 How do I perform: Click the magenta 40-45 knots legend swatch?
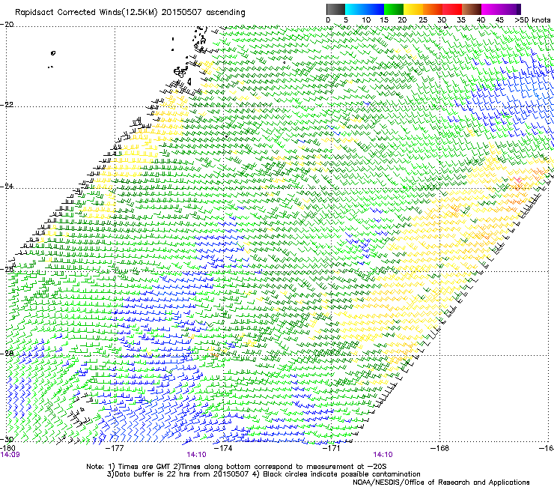(491, 9)
